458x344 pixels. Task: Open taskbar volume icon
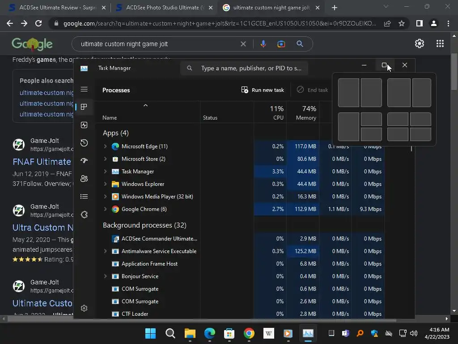414,333
